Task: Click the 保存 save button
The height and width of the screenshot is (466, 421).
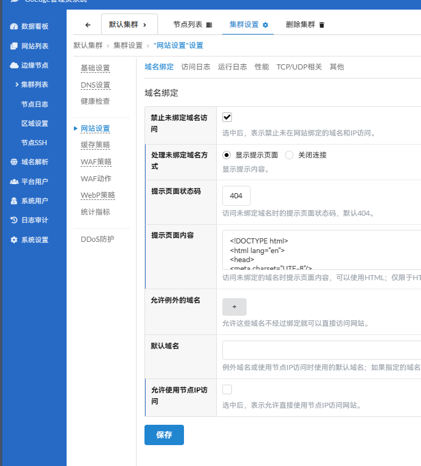Action: pos(164,435)
